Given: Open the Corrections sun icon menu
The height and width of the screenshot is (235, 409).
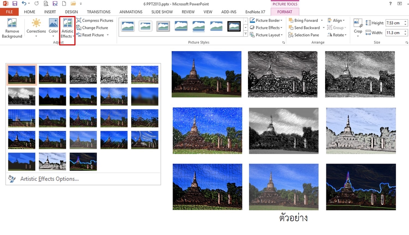Looking at the screenshot, I should pyautogui.click(x=36, y=23).
